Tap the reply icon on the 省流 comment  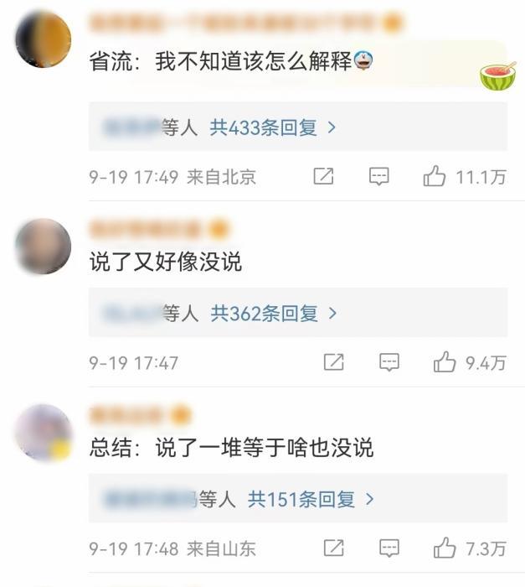click(x=379, y=176)
